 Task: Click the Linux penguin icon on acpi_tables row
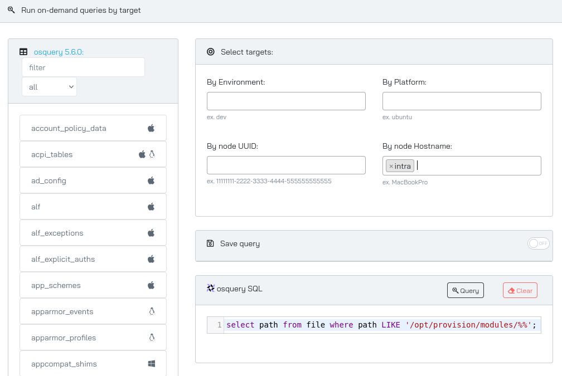click(x=152, y=154)
